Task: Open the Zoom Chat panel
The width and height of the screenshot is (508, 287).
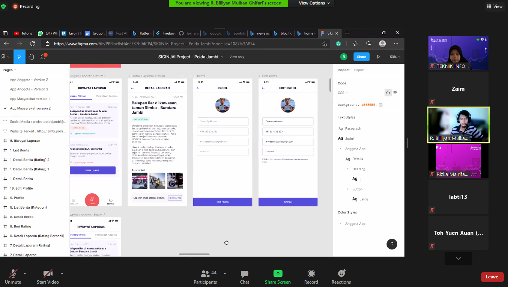Action: 244,277
